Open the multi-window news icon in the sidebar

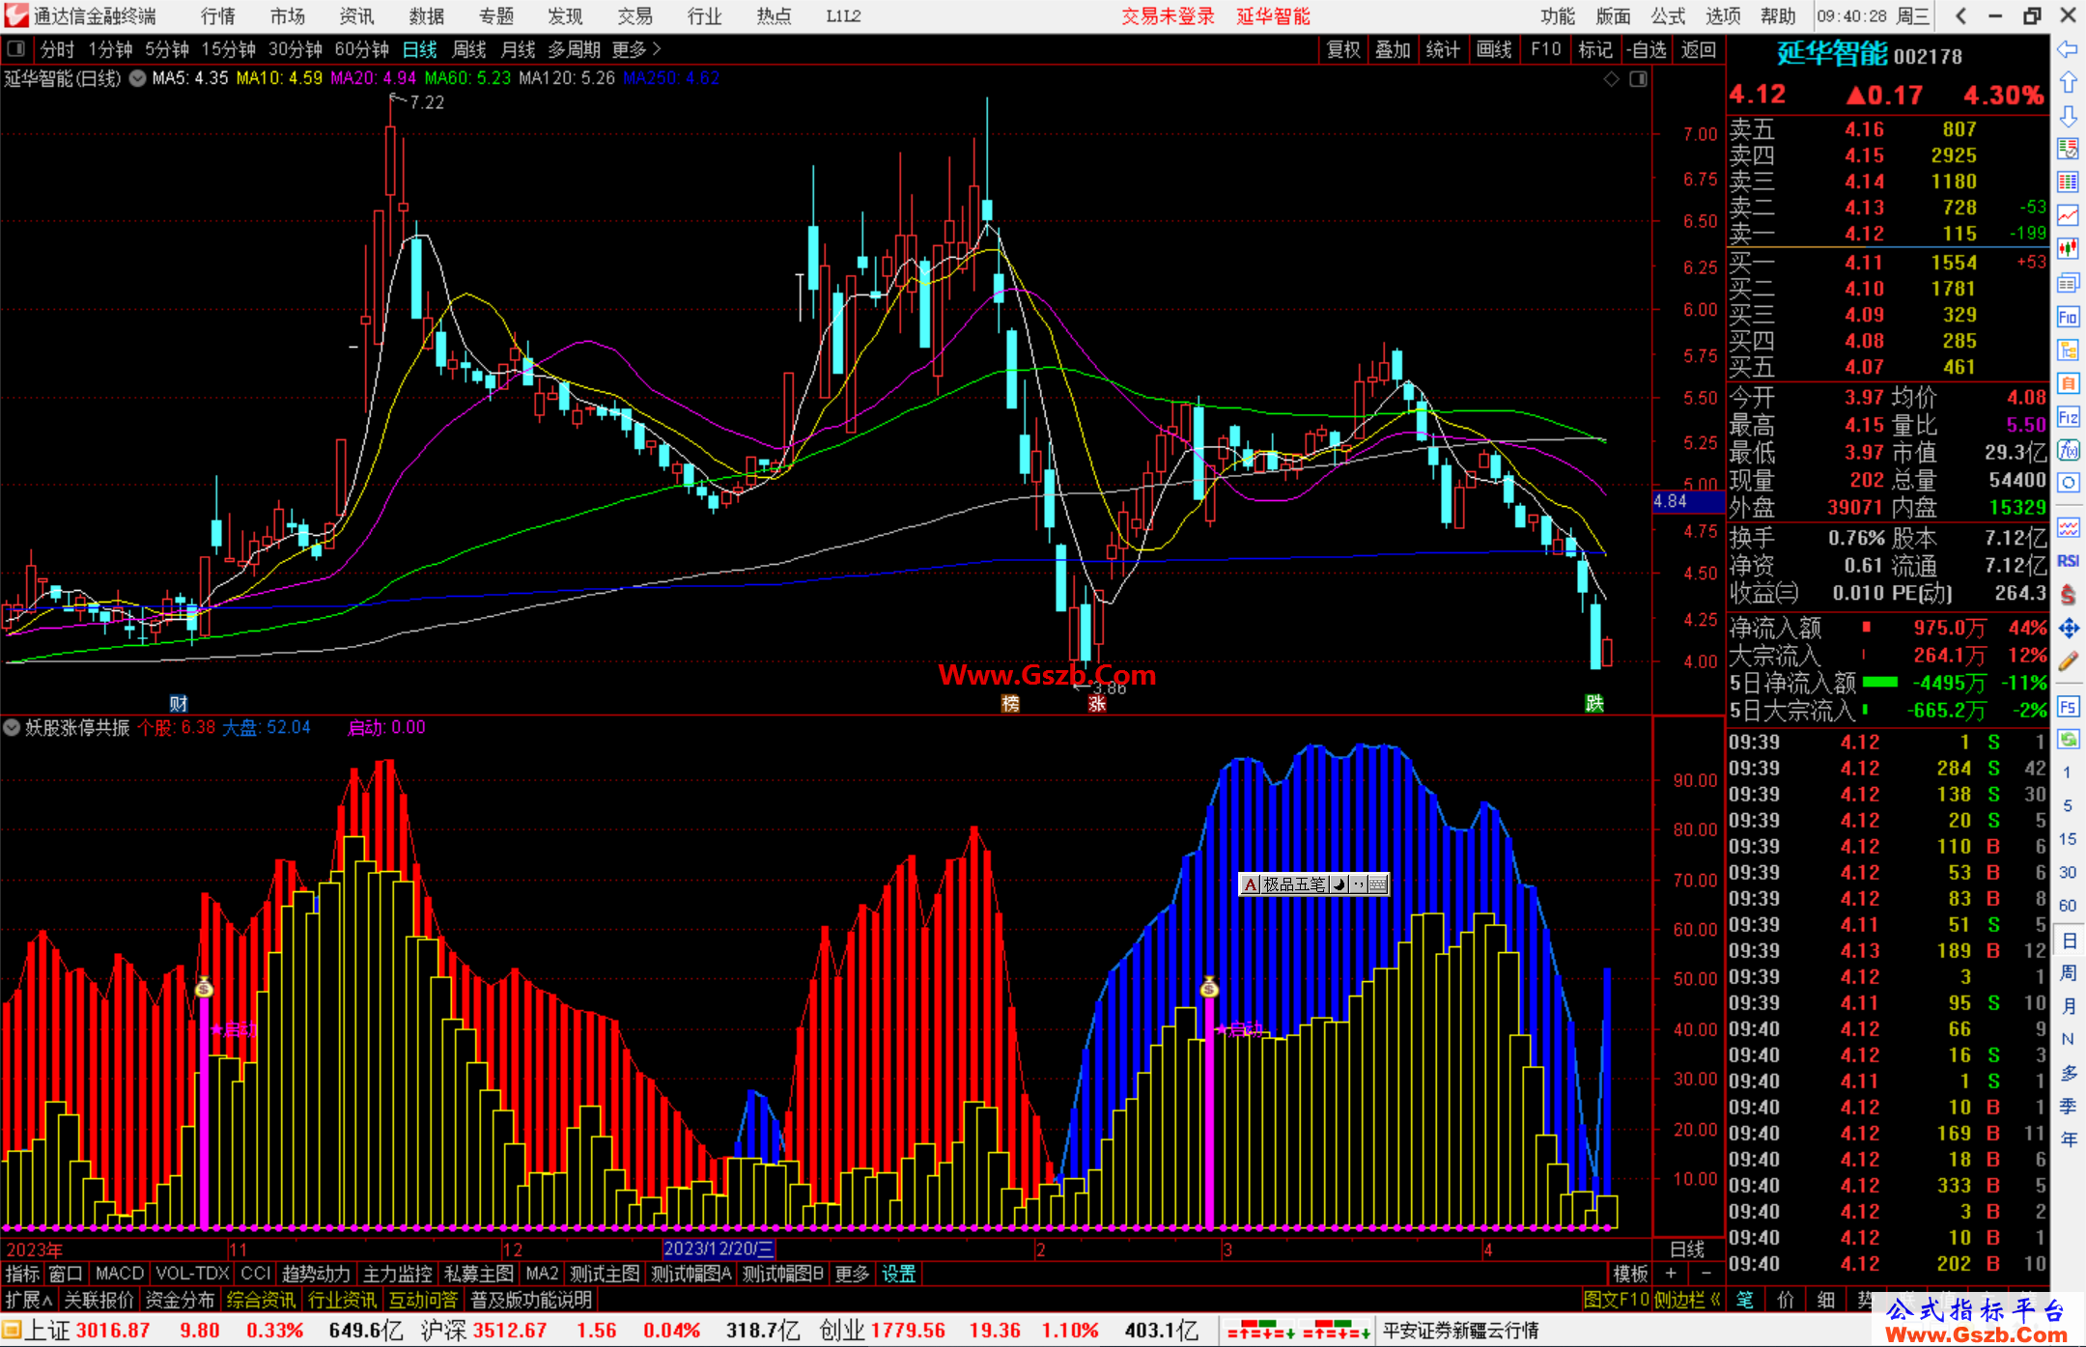coord(2068,283)
